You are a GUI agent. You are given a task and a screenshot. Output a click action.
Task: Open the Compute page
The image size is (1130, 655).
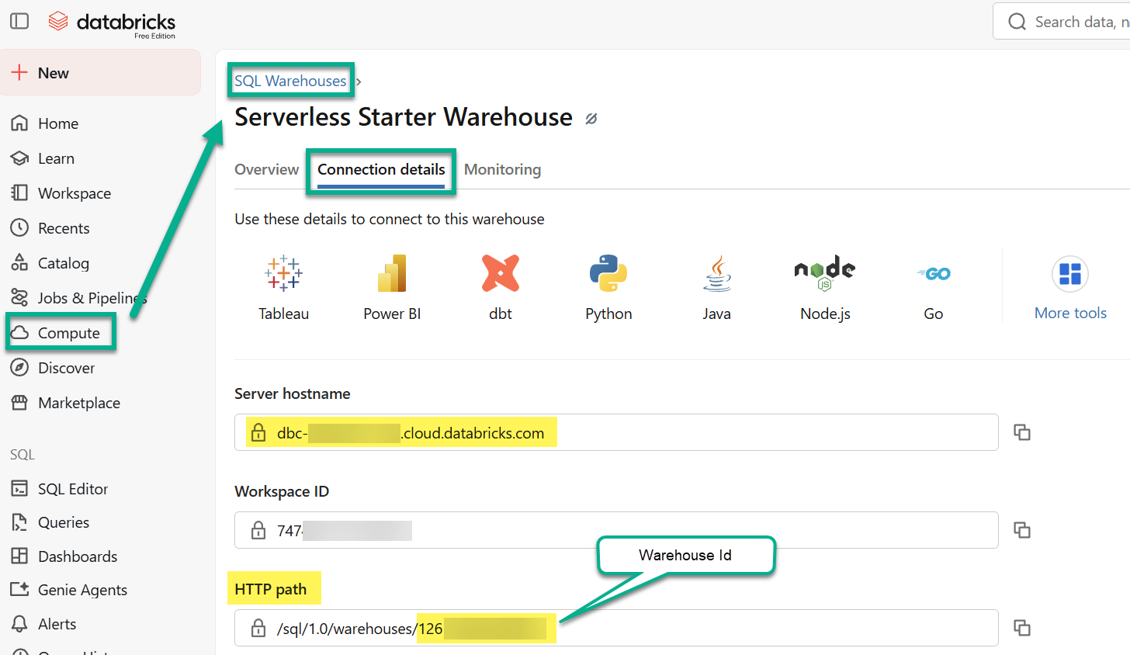click(69, 333)
